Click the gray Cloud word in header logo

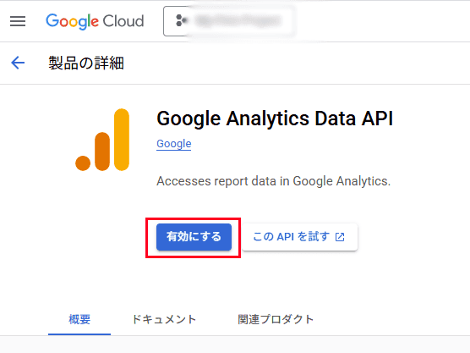point(123,21)
